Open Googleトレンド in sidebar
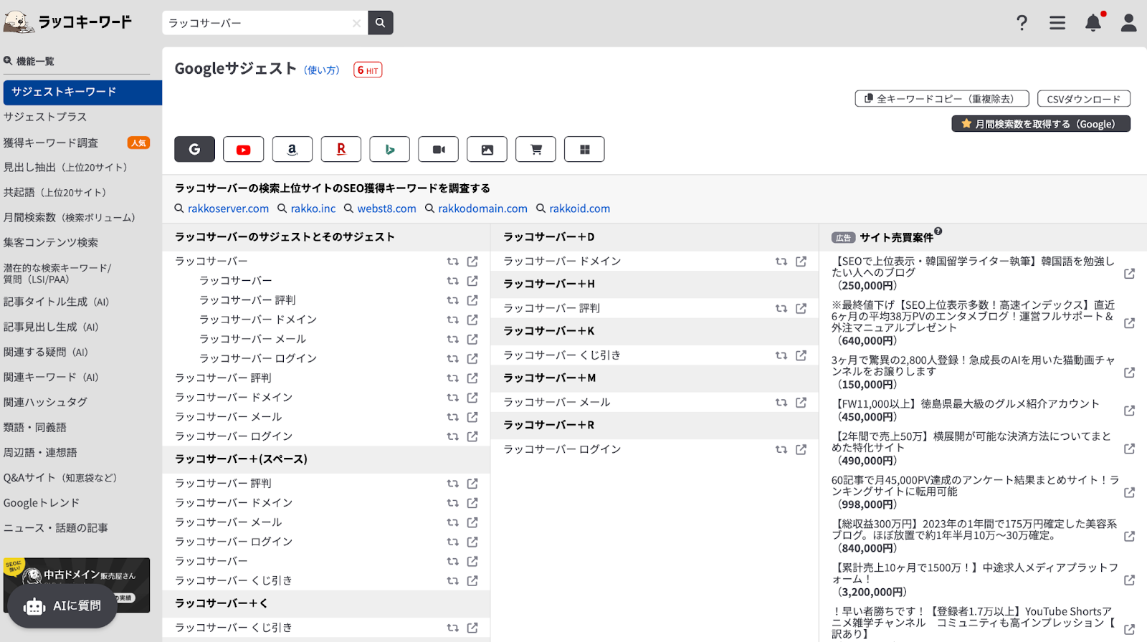Screen dimensions: 1147x642 (x=42, y=503)
